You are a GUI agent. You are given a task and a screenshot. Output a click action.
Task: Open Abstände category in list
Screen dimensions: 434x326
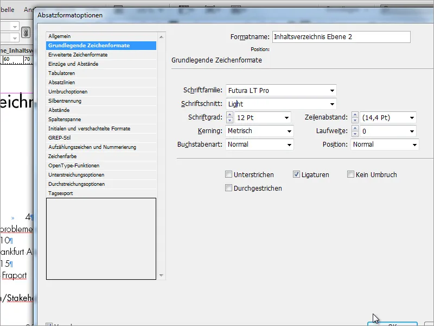click(101, 110)
